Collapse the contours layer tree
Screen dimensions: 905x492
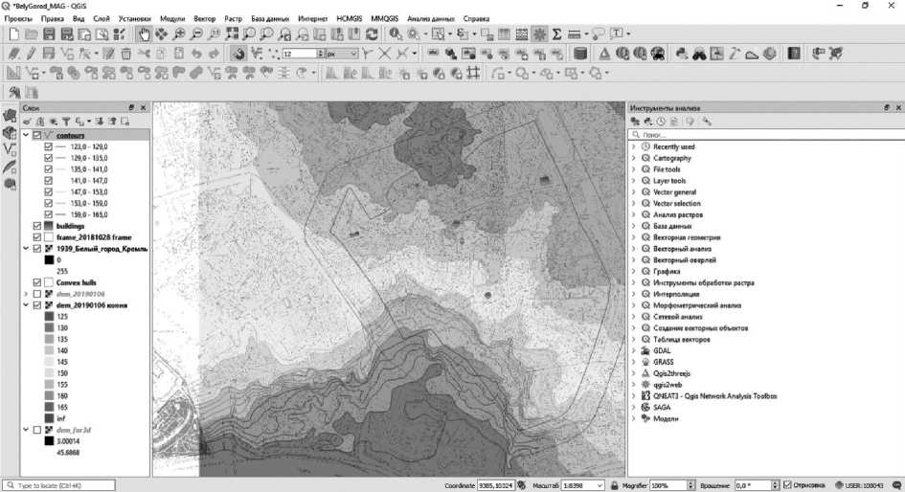click(26, 135)
